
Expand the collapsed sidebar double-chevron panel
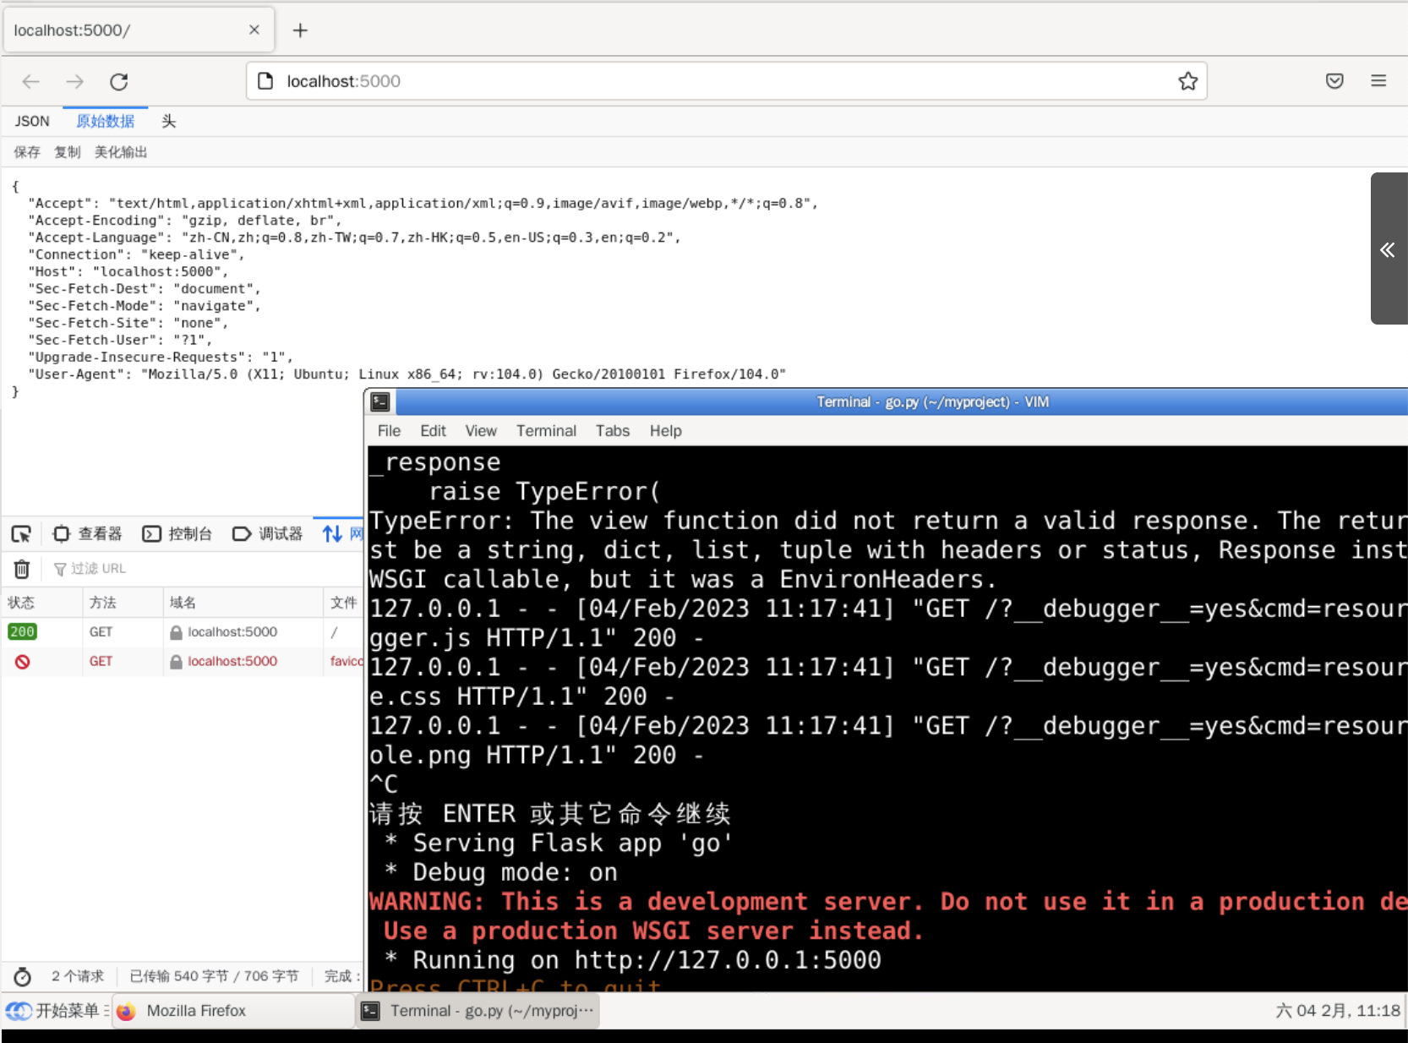click(x=1388, y=248)
